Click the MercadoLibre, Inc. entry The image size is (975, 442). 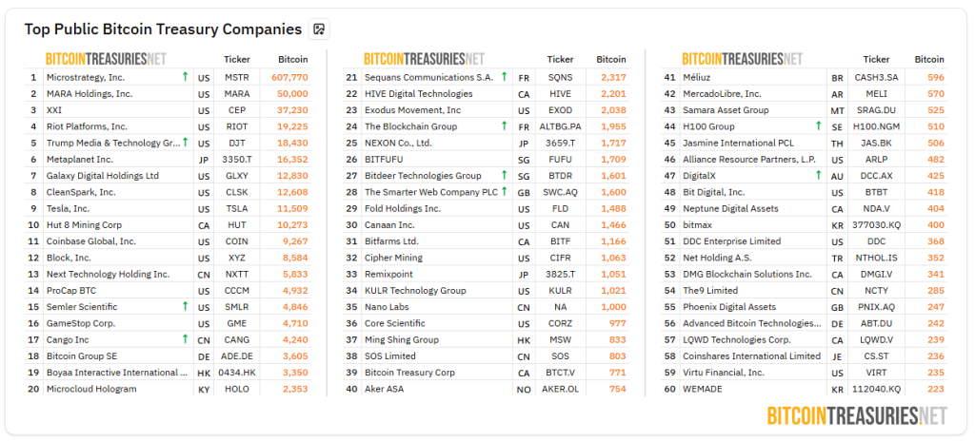pyautogui.click(x=722, y=94)
